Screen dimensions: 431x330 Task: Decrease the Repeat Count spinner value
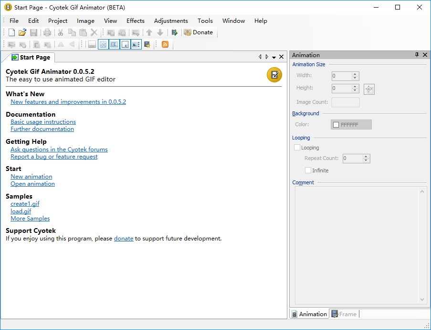366,161
